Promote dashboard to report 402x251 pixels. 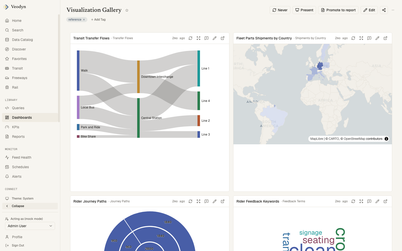[x=338, y=10]
